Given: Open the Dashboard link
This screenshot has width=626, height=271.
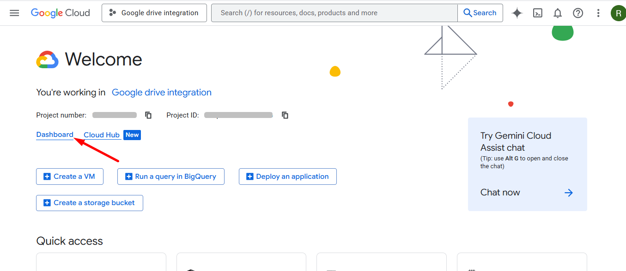Looking at the screenshot, I should (55, 135).
